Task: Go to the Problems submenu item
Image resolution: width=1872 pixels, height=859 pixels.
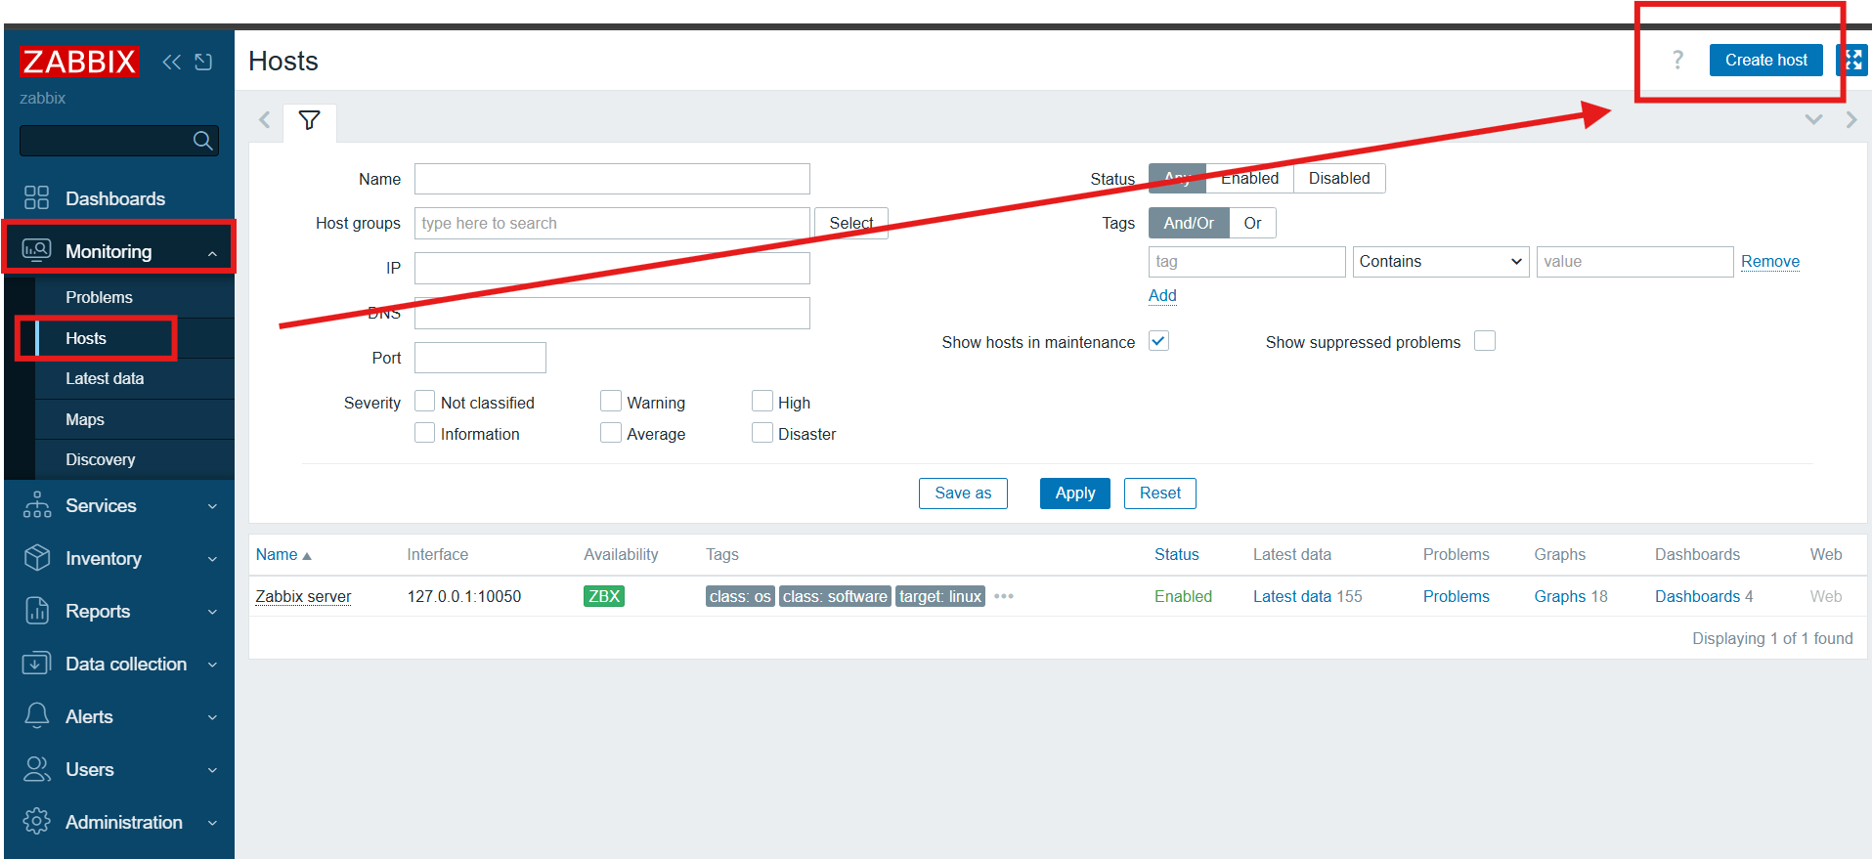Action: point(99,298)
